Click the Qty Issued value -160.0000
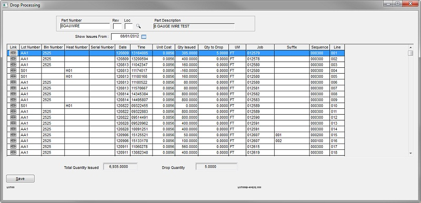Image resolution: width=421 pixels, height=203 pixels. pyautogui.click(x=187, y=70)
